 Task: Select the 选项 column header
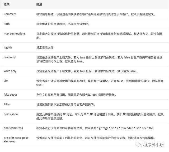pos(7,4)
